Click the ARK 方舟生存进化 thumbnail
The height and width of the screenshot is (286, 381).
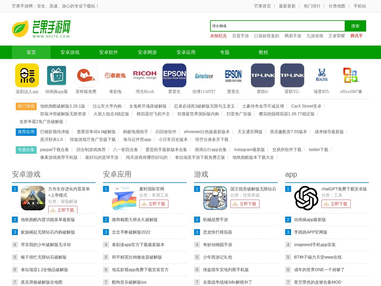tap(33, 198)
